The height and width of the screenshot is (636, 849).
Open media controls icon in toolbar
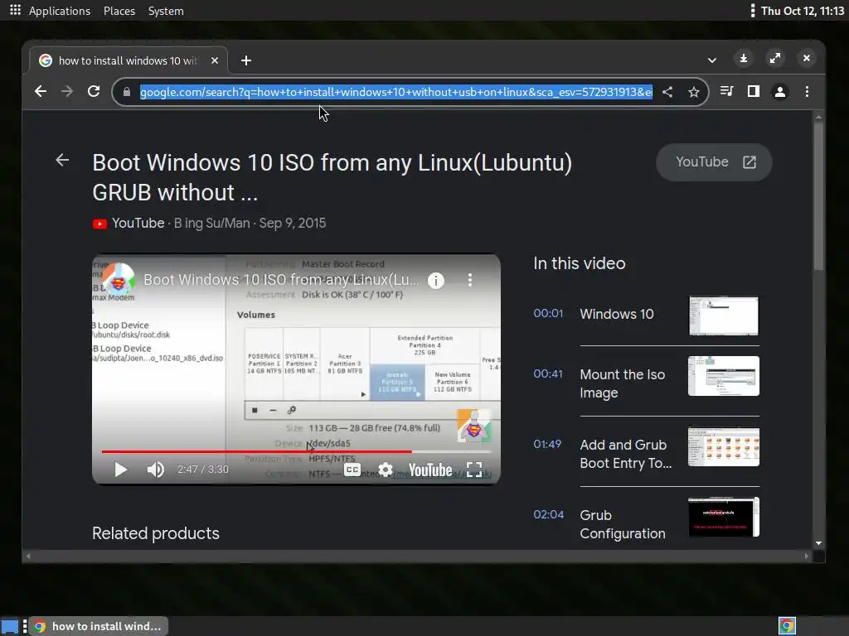click(726, 91)
